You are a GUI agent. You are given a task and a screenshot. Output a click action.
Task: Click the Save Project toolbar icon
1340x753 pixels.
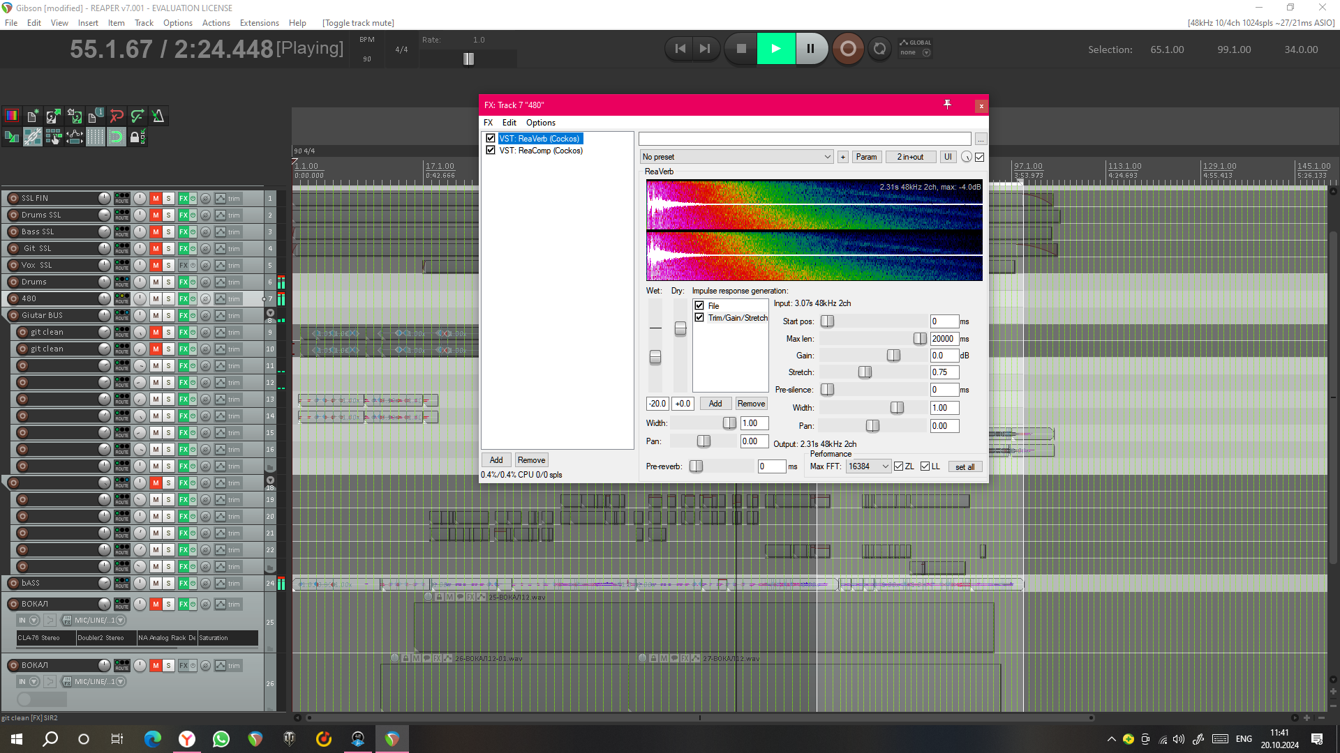click(75, 116)
